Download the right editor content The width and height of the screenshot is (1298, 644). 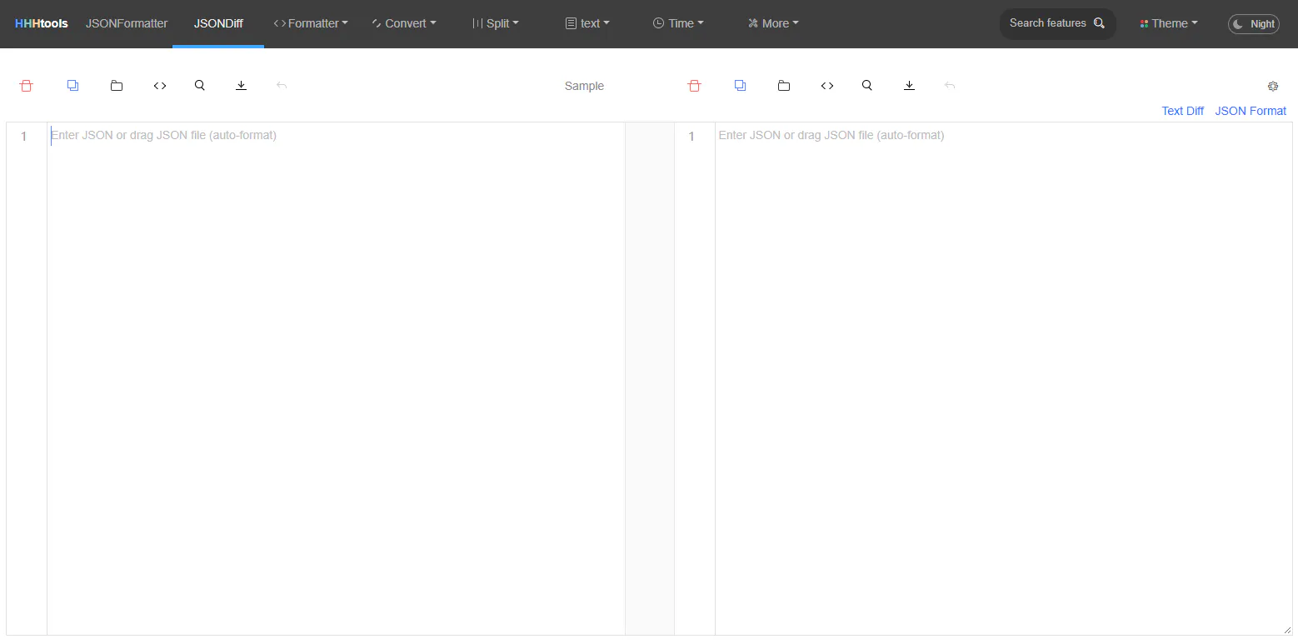coord(910,86)
